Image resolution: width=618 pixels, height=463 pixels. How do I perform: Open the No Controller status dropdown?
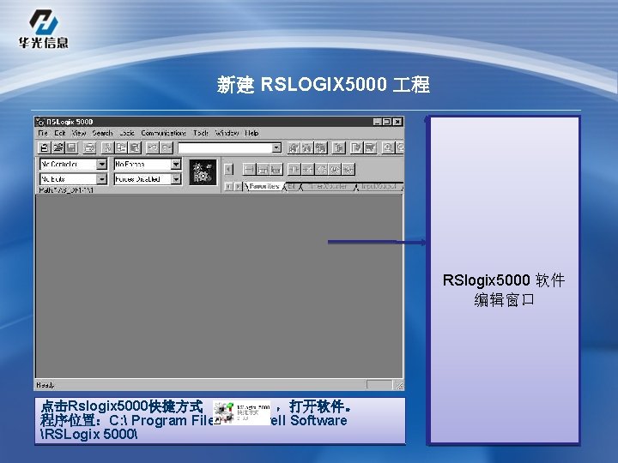pos(101,164)
